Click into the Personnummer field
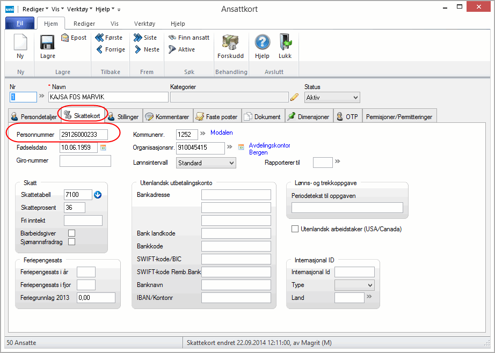The width and height of the screenshot is (495, 353). (x=83, y=134)
